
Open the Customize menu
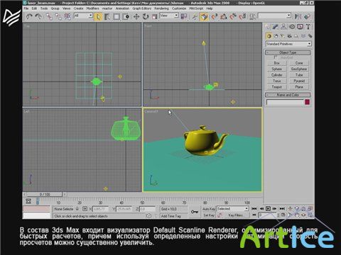coord(179,8)
